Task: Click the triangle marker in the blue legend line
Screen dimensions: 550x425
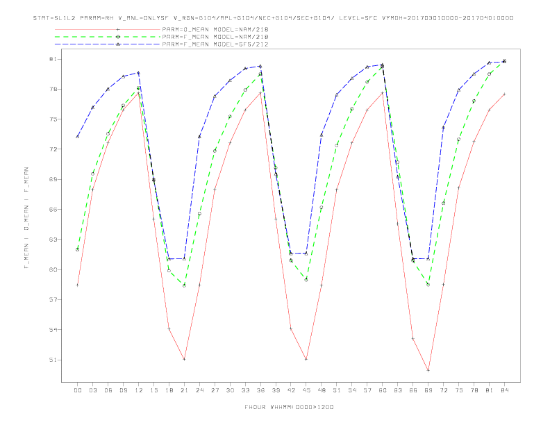Action: tap(118, 44)
